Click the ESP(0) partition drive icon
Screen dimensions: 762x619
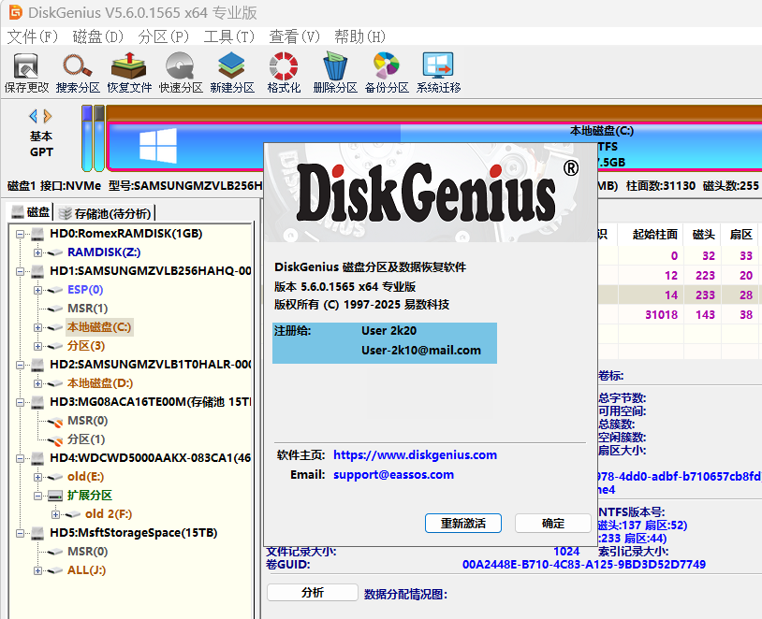[55, 290]
